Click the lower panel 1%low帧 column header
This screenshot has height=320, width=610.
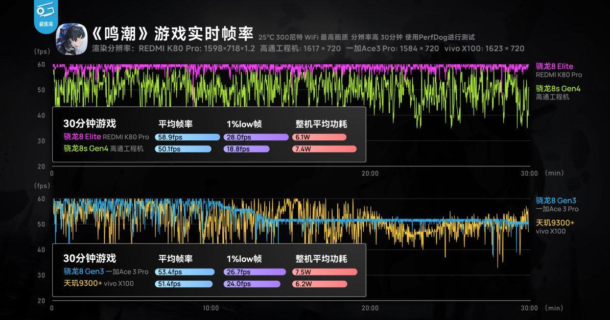pos(244,259)
